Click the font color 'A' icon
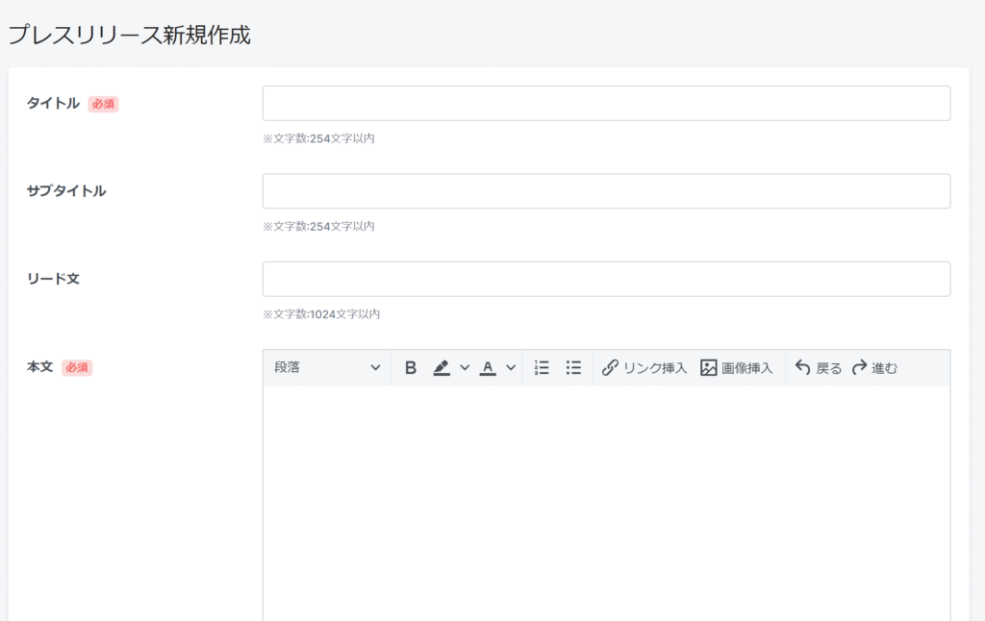985x621 pixels. click(488, 368)
